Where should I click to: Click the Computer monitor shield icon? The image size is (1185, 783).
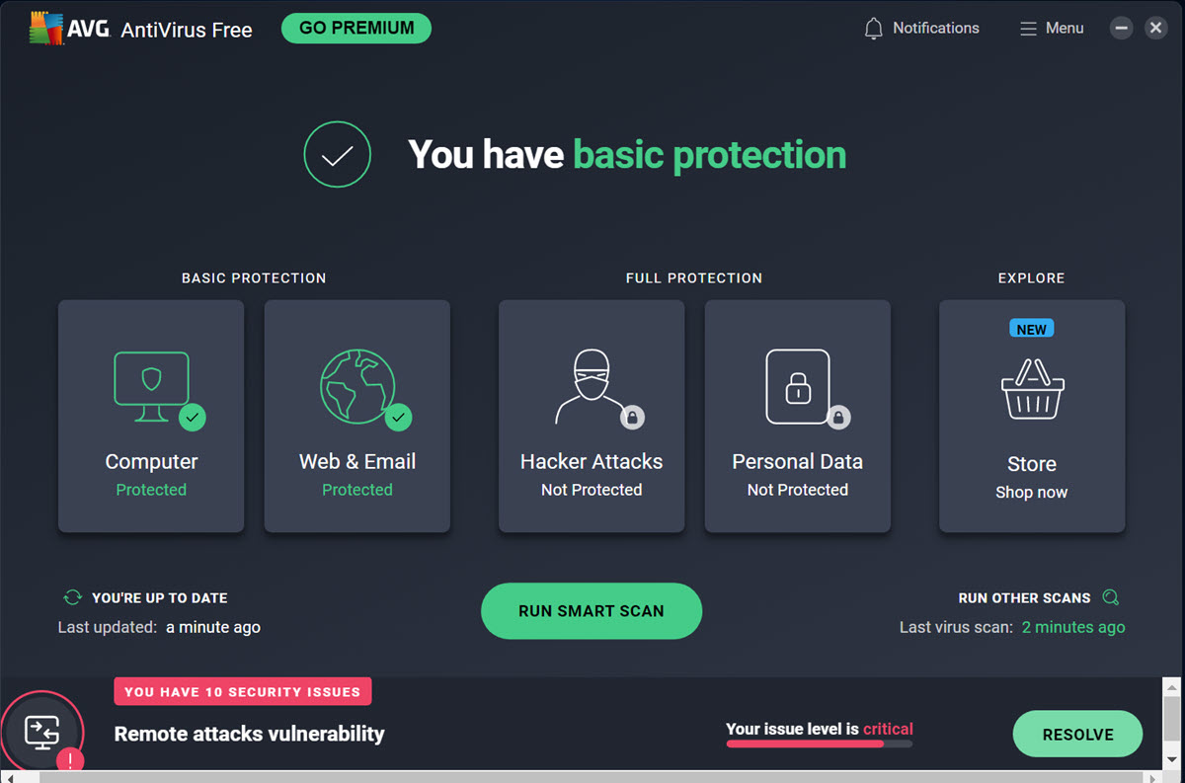[151, 379]
